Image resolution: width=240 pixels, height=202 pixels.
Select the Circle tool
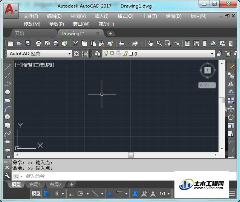(8, 117)
